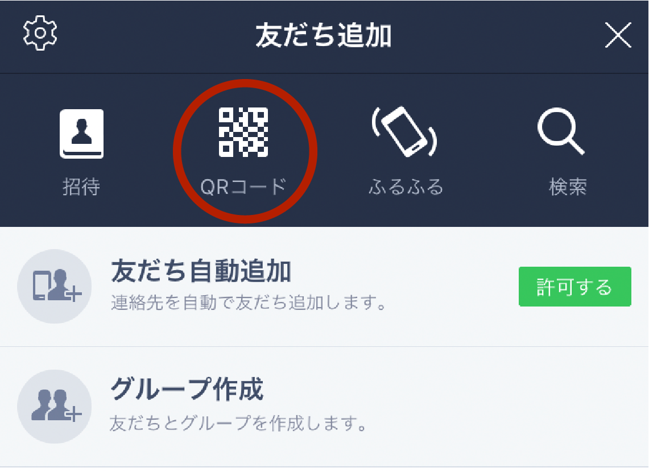Screen dimensions: 649x472
Task: Tap empty area of the グループ作成 row
Action: tap(497, 407)
